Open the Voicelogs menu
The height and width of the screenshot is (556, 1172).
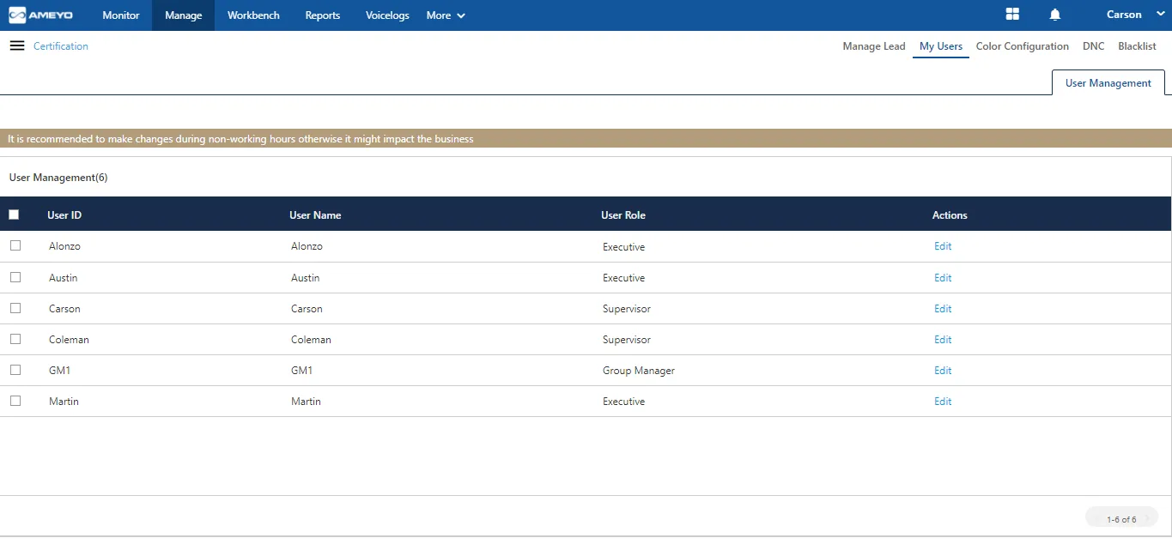click(x=387, y=15)
